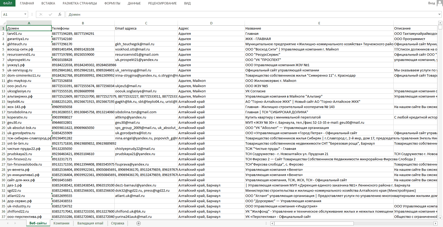Click the formula bar containing Домен
This screenshot has width=443, height=227.
click(x=251, y=14)
